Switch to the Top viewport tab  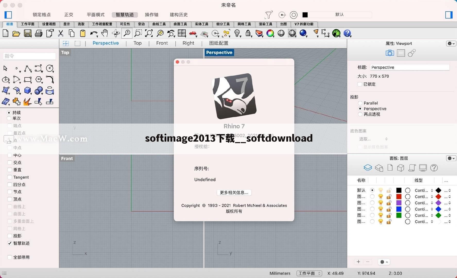(137, 43)
